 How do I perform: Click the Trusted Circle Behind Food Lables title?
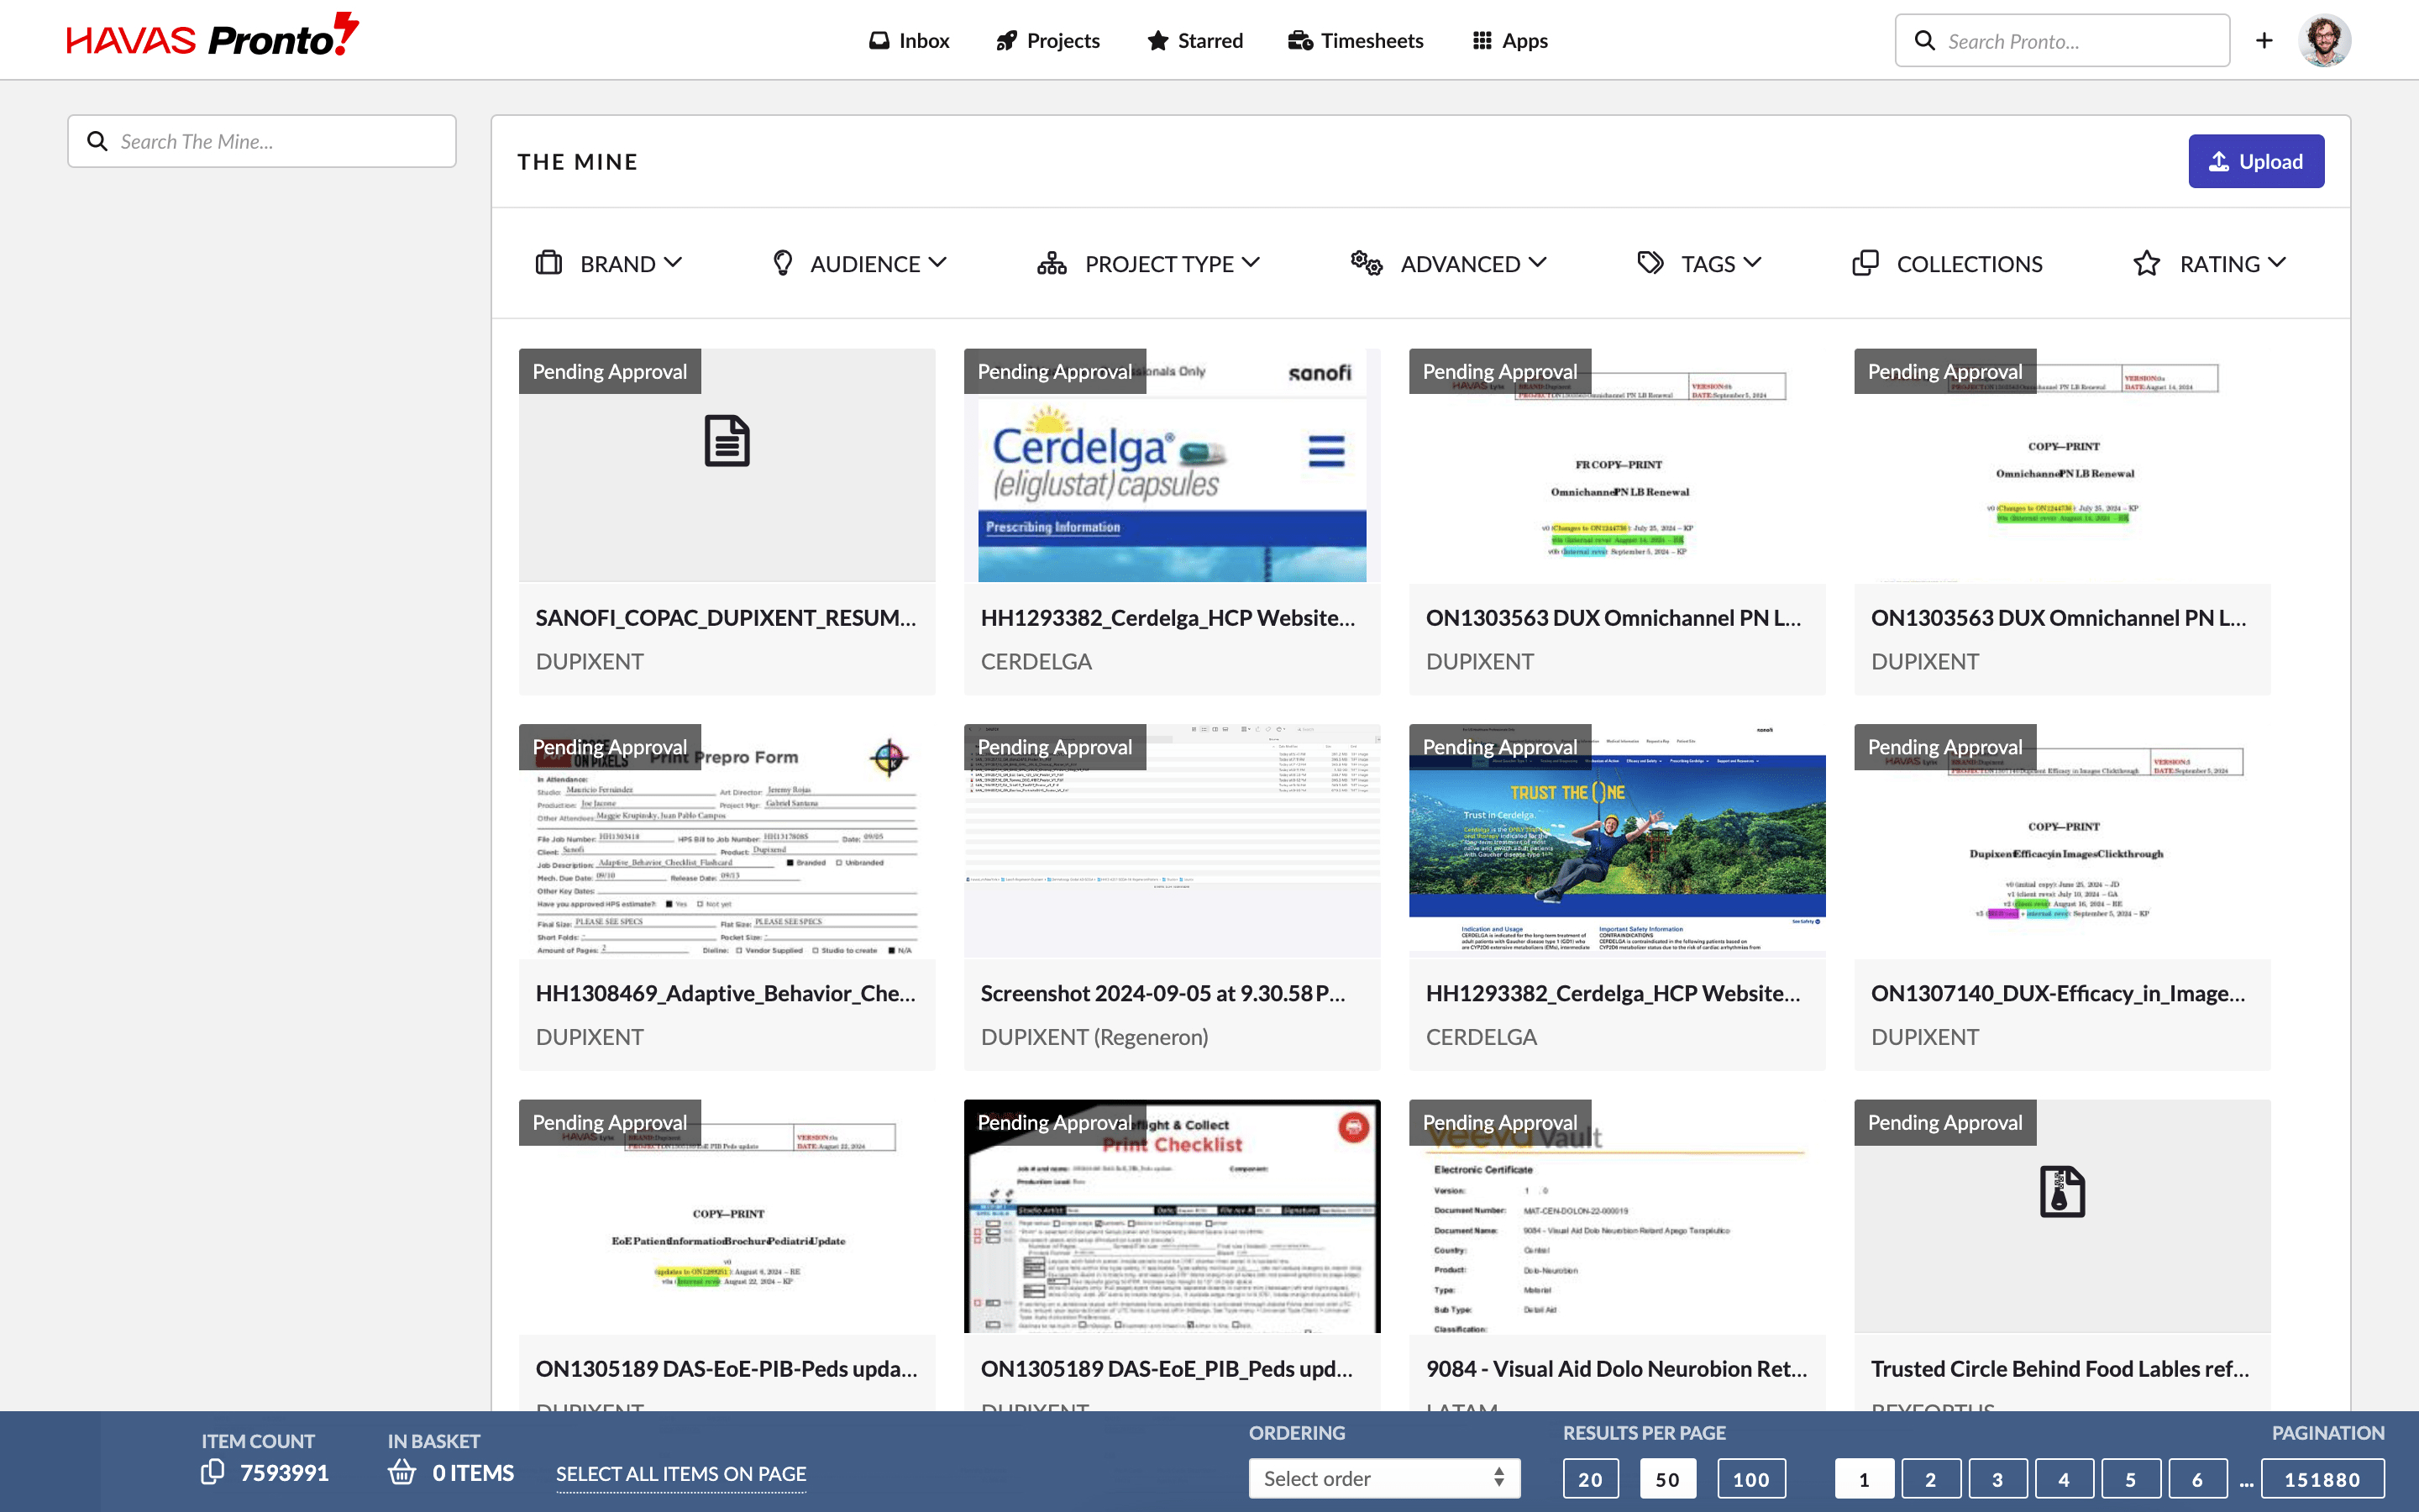[2060, 1368]
